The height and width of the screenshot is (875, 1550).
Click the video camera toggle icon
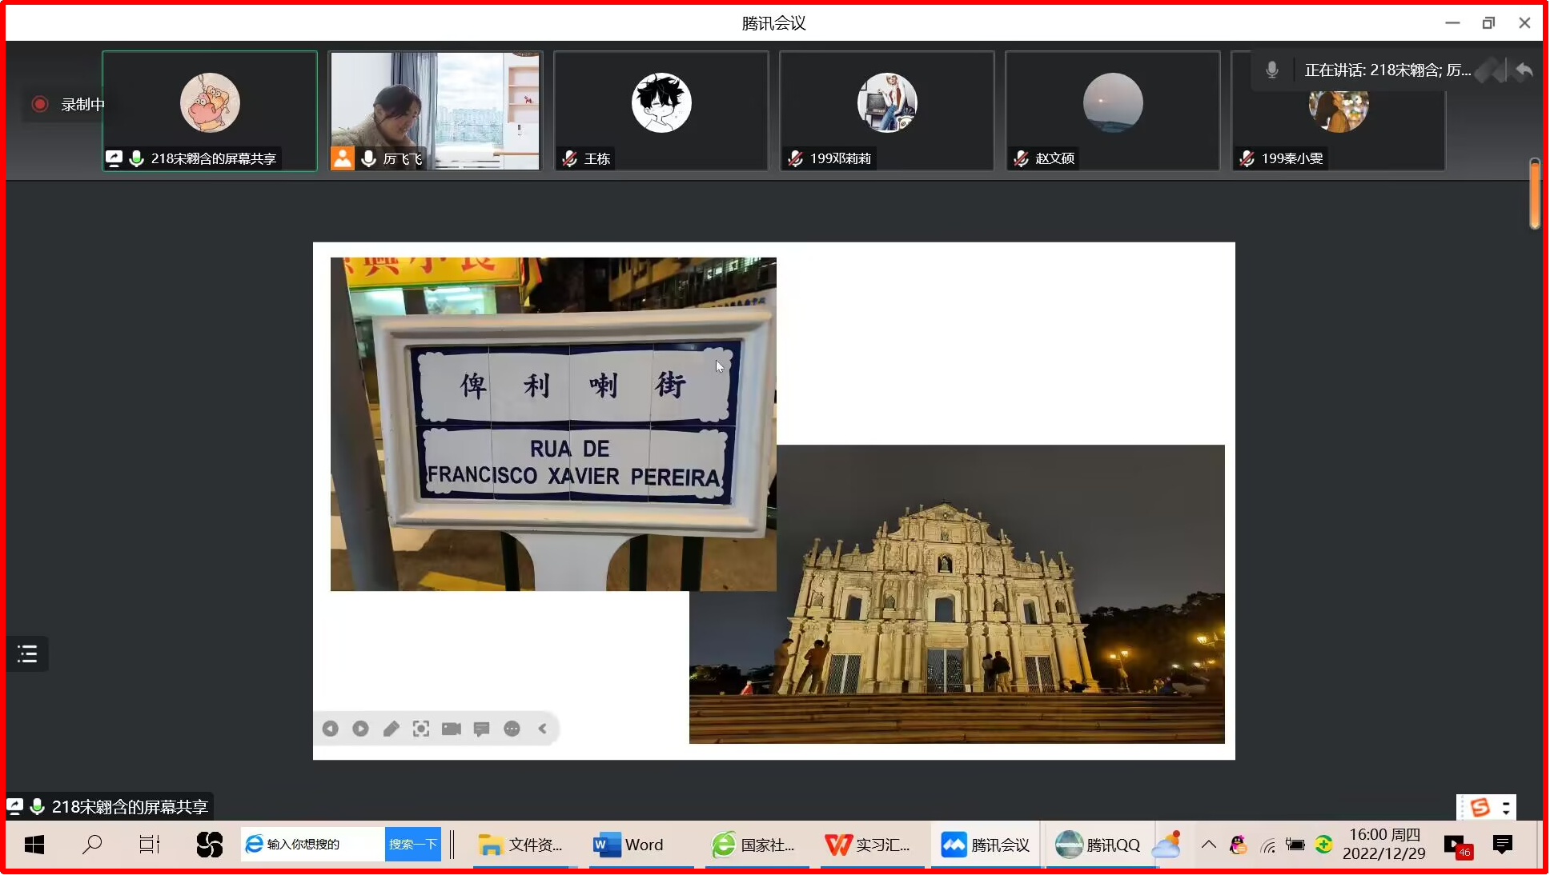450,729
